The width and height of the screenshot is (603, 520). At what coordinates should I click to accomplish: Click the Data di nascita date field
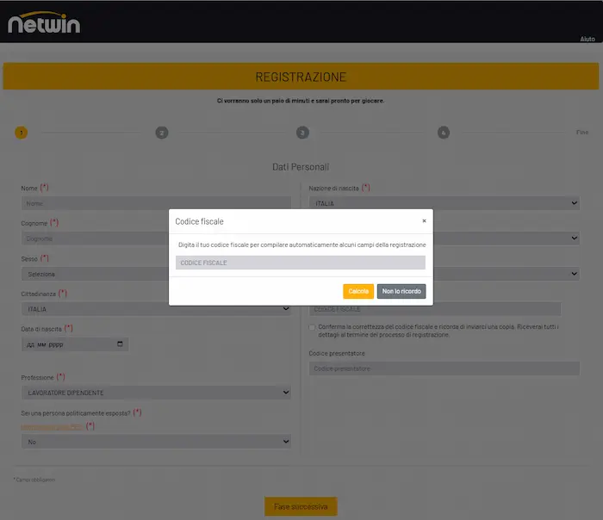75,344
